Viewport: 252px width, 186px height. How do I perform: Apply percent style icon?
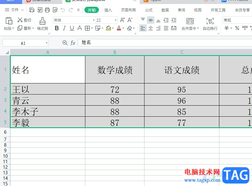click(x=237, y=28)
